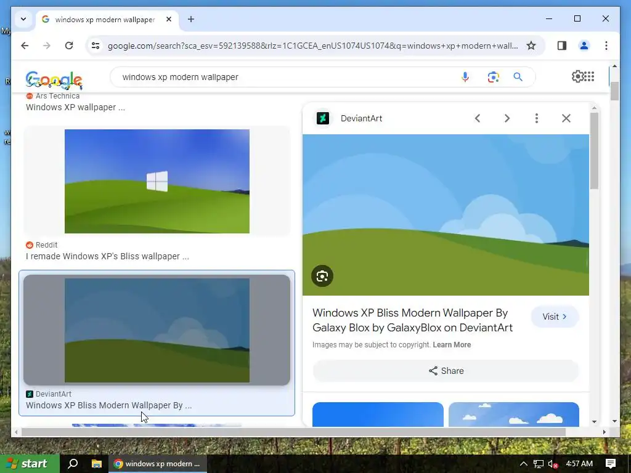
Task: Click the preview panel vertical scrollbar
Action: (595, 151)
